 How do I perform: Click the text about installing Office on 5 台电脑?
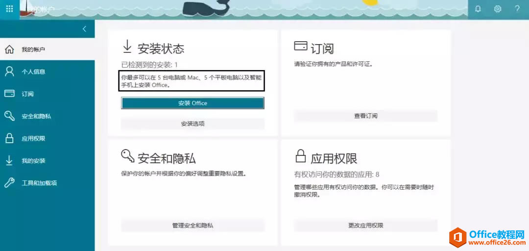pyautogui.click(x=192, y=81)
